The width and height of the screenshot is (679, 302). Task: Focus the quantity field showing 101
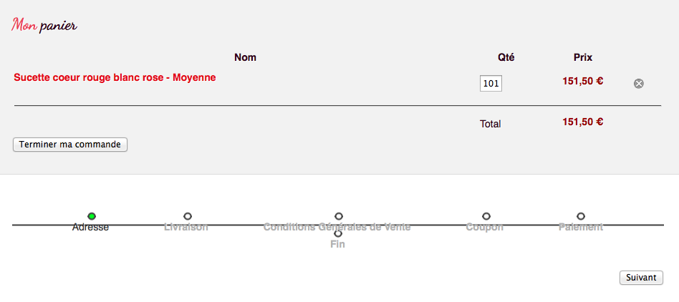(491, 84)
